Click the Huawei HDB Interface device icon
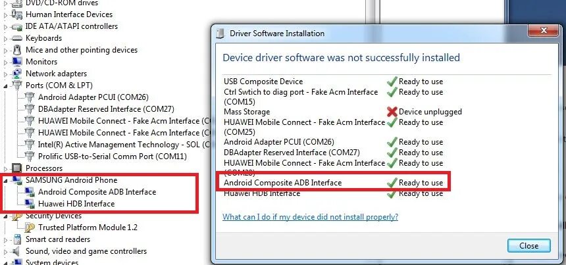 pyautogui.click(x=30, y=204)
